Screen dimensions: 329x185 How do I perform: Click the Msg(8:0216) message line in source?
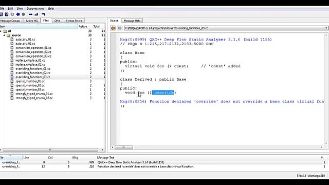[x=222, y=102]
